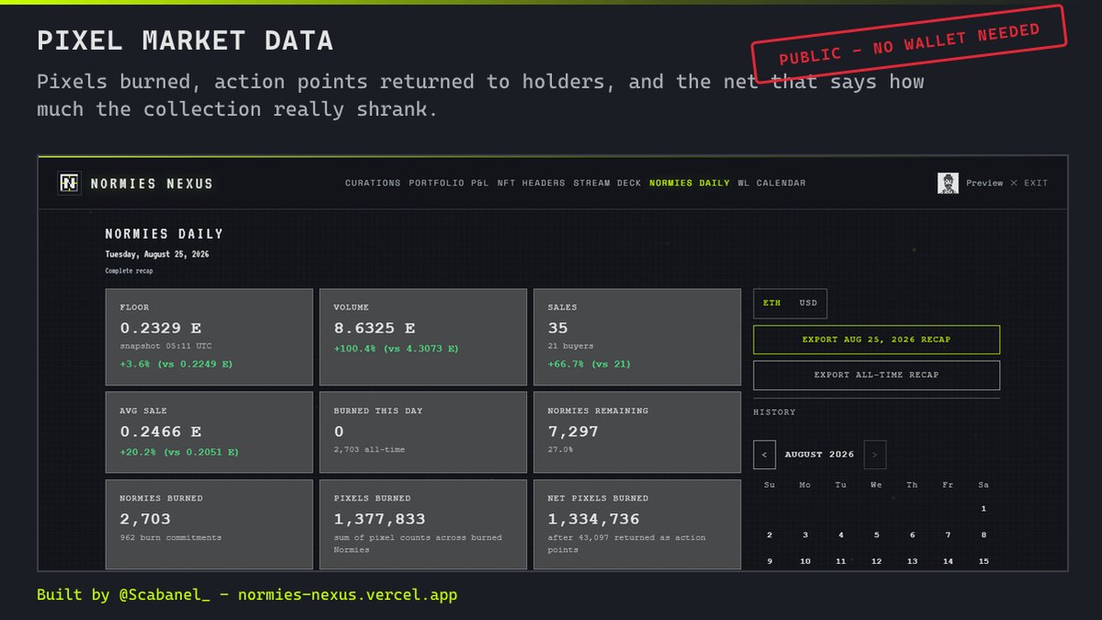Switch currency to USD

point(809,303)
